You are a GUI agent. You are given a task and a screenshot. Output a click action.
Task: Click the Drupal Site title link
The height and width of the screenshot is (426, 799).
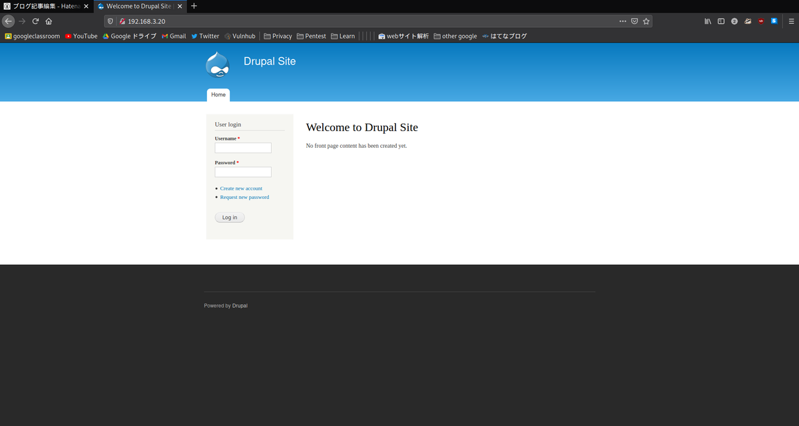coord(270,61)
